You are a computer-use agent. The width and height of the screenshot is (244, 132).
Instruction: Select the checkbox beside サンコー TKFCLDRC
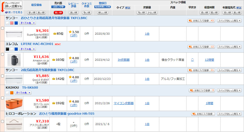coord(2,76)
